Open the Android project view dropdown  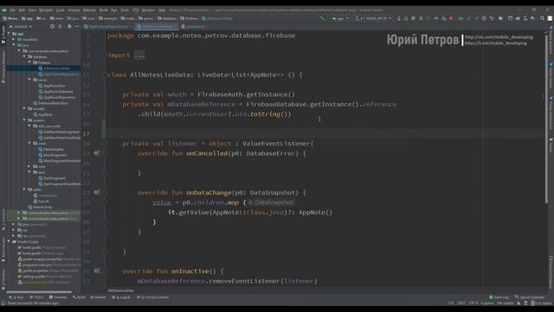[21, 27]
